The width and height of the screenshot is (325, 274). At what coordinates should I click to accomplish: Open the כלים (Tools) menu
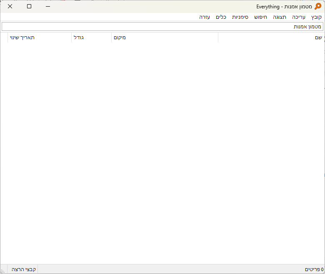coord(221,17)
